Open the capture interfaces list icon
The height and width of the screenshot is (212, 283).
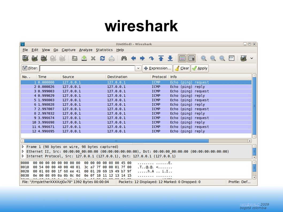tap(25, 58)
